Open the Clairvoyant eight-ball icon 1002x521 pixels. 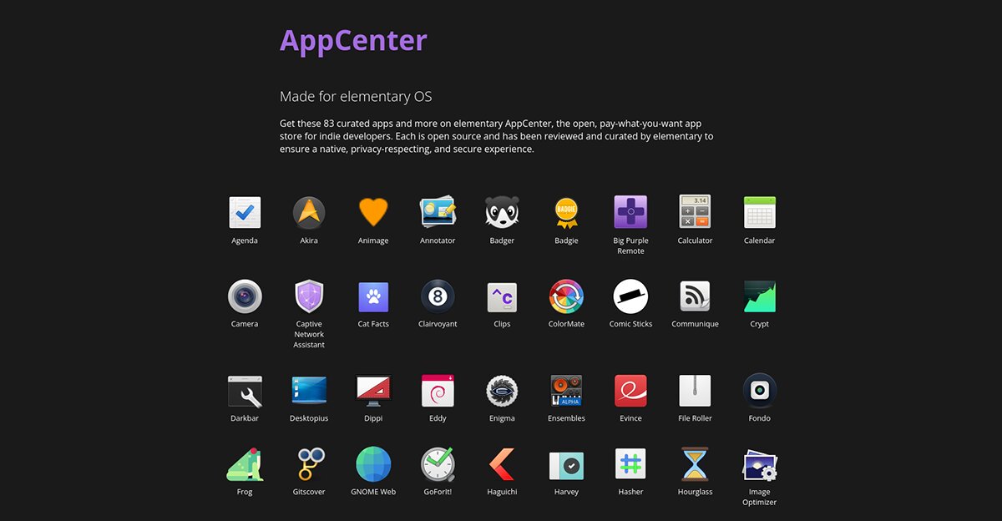pyautogui.click(x=438, y=296)
